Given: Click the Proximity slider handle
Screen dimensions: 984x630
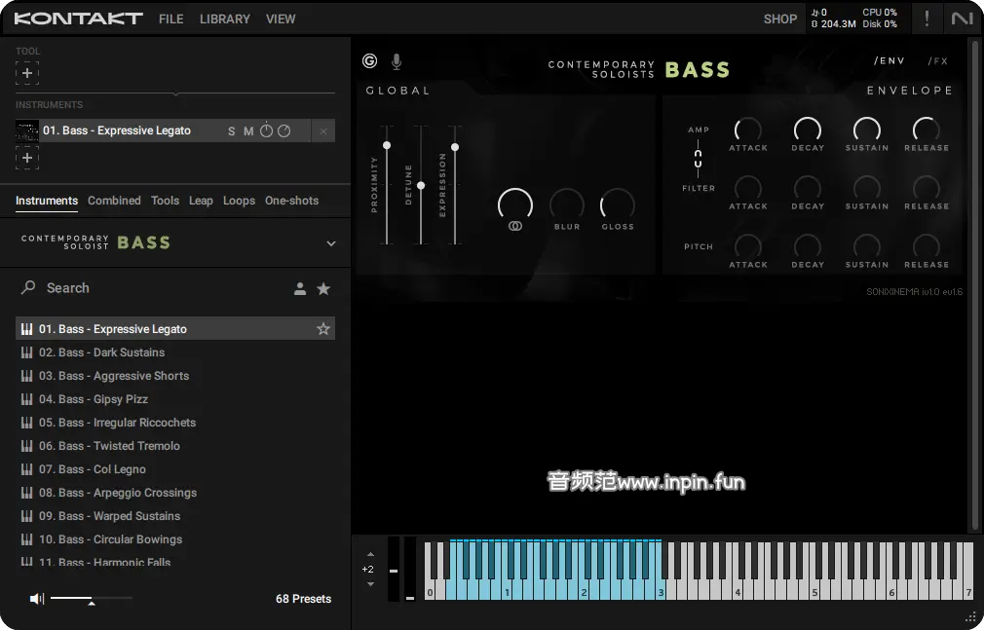Looking at the screenshot, I should point(387,145).
